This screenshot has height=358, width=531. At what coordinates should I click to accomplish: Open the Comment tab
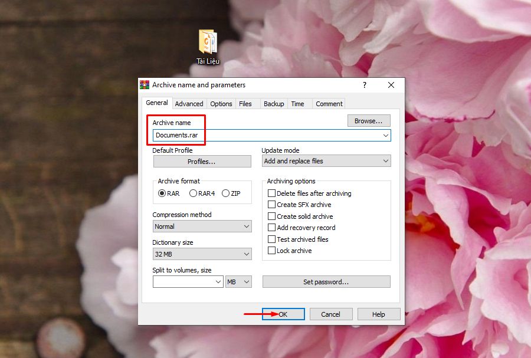[x=329, y=103]
